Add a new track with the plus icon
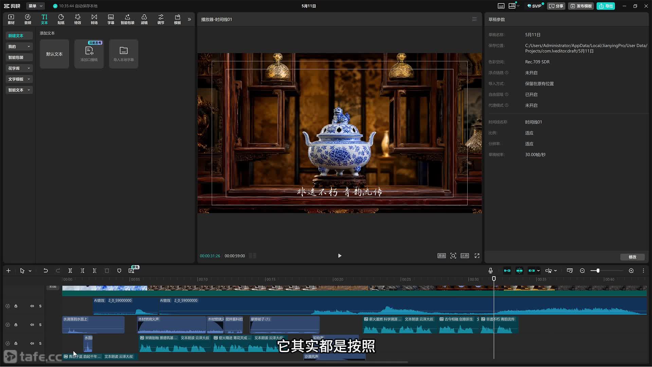Screen dimensions: 652x367 pyautogui.click(x=8, y=271)
